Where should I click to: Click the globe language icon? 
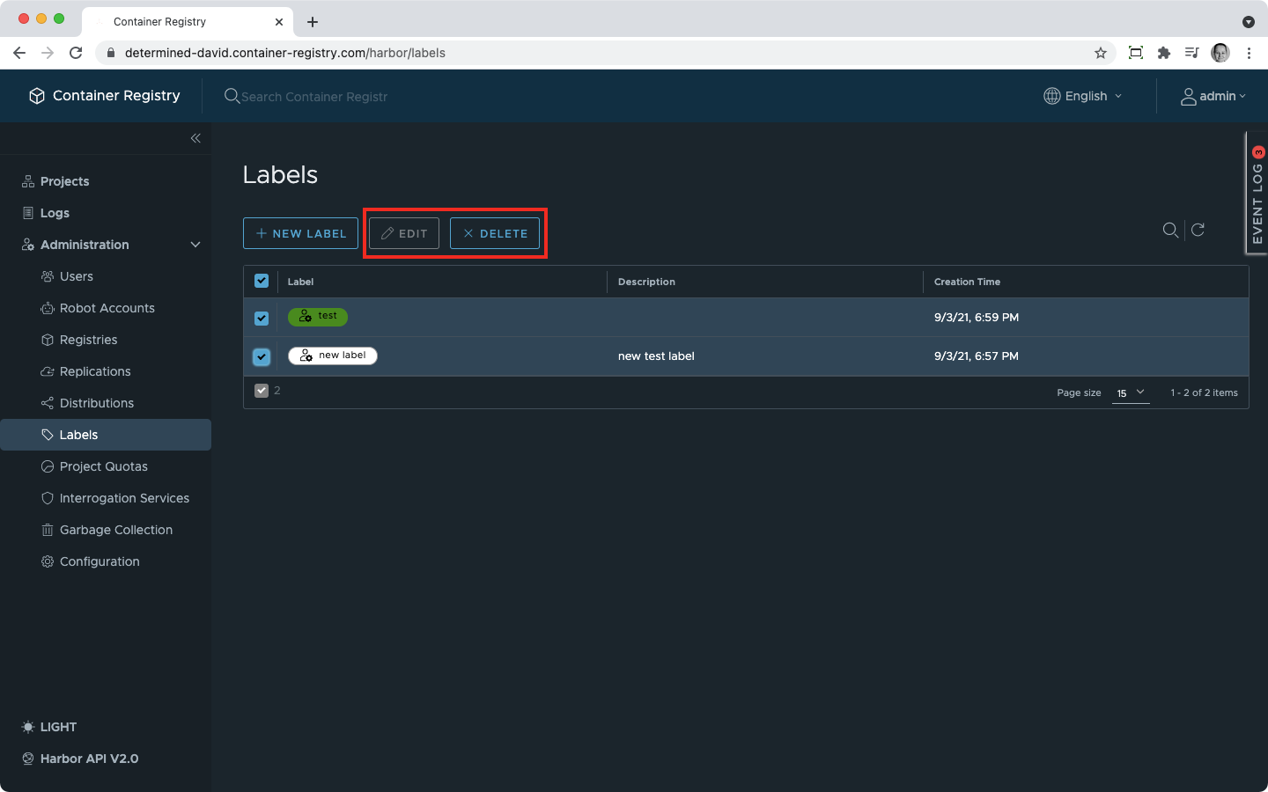[x=1051, y=96]
